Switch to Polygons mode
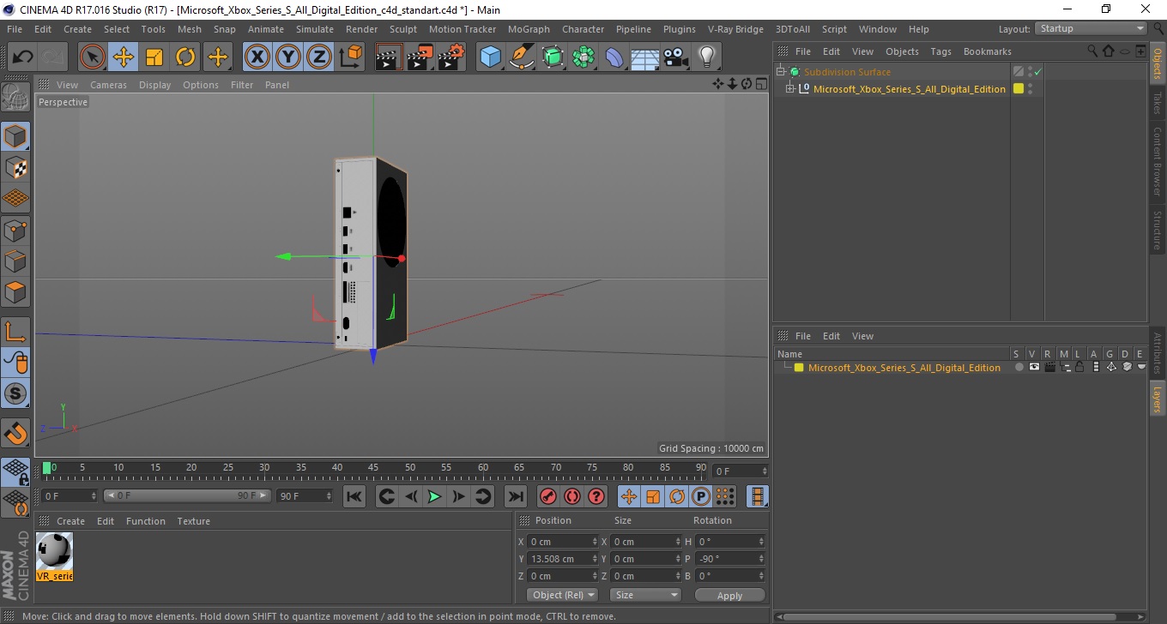This screenshot has height=624, width=1167. tap(15, 292)
